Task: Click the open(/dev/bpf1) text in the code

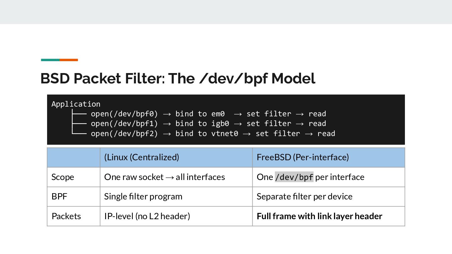Action: pos(124,124)
